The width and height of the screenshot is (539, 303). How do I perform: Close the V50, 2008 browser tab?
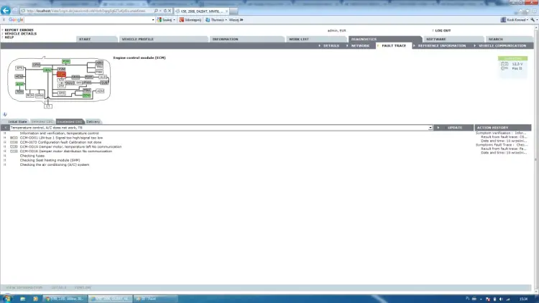point(226,11)
